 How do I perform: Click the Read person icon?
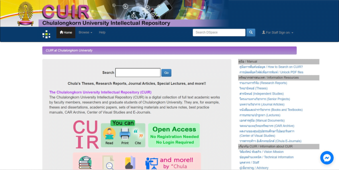point(109,134)
